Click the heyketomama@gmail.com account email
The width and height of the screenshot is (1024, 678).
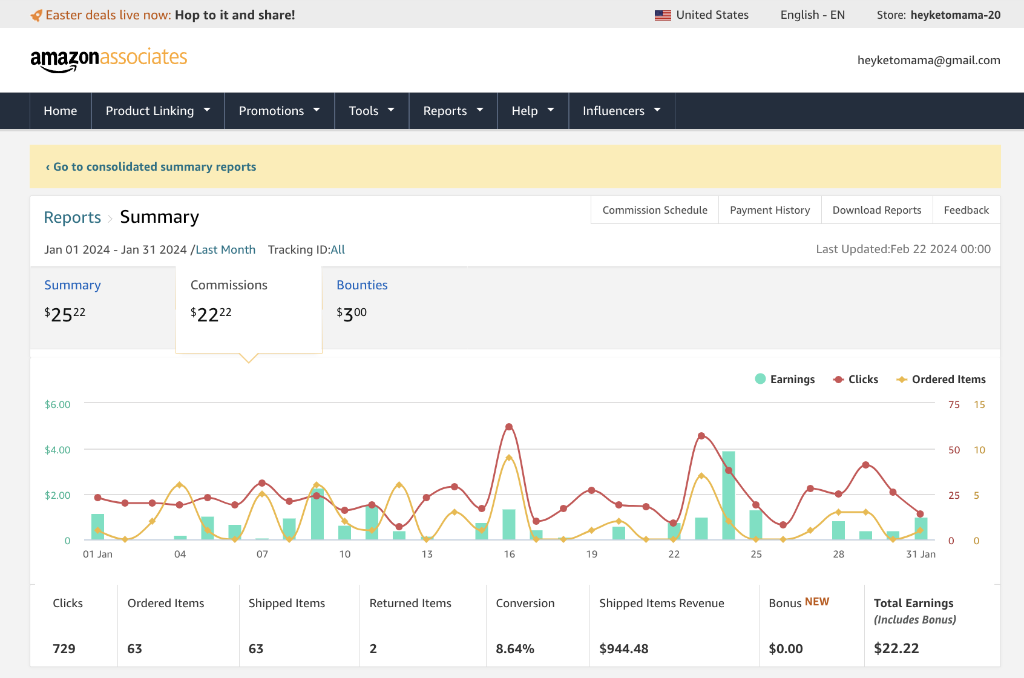point(928,60)
